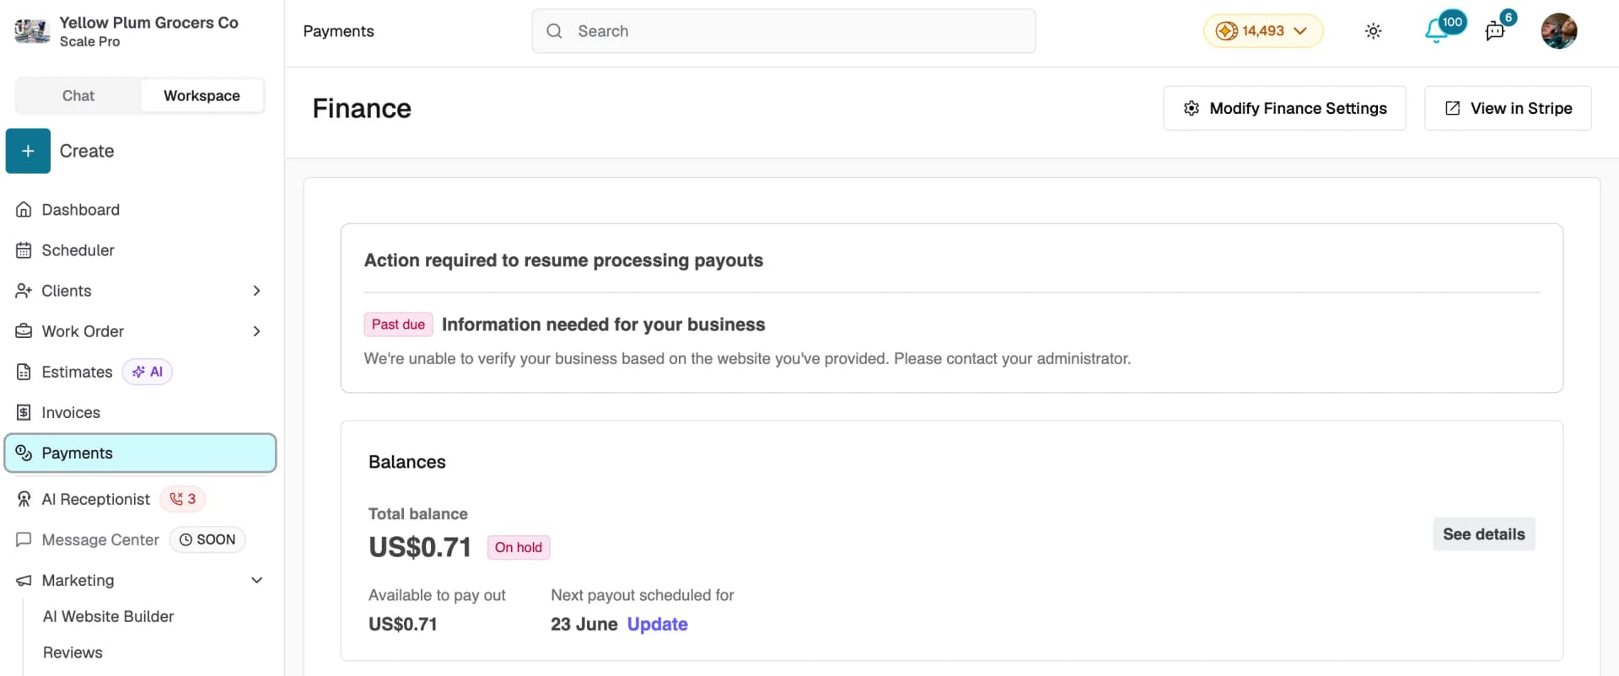Open Dashboard via its home icon
The image size is (1619, 676).
tap(24, 210)
